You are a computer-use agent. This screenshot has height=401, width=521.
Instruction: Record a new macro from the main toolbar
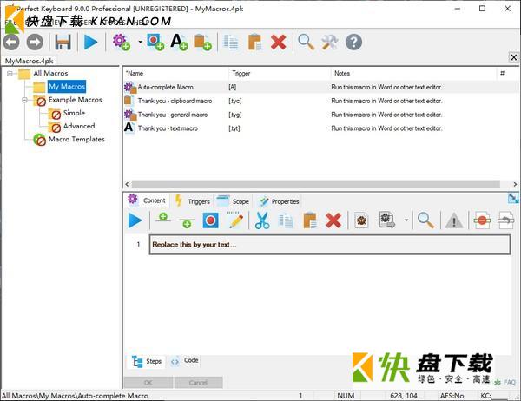155,43
